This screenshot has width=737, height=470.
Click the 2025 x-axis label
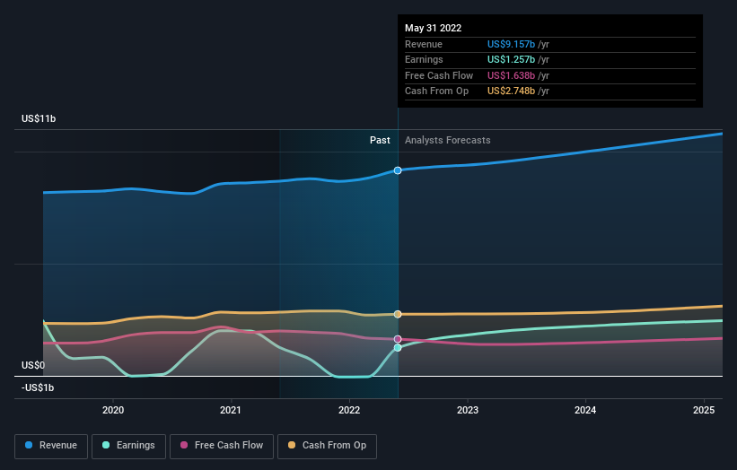tap(704, 411)
